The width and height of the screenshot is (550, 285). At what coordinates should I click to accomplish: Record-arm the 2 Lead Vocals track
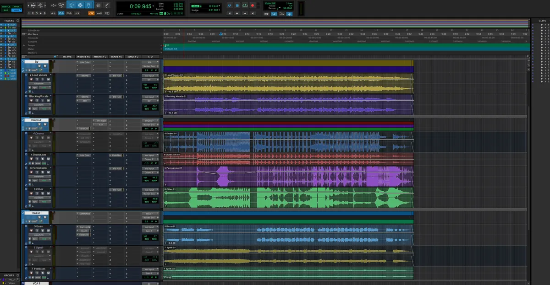pyautogui.click(x=31, y=79)
